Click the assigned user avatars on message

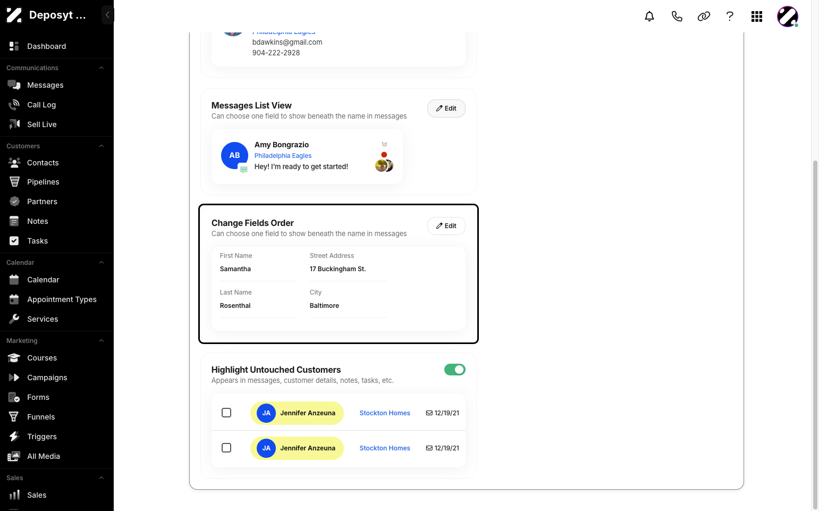click(x=384, y=166)
